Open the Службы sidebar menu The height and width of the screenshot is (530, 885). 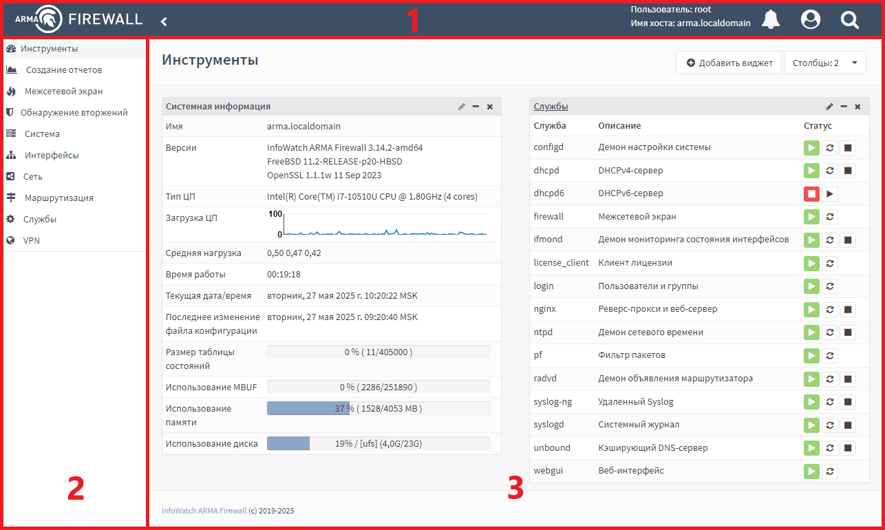(x=74, y=220)
